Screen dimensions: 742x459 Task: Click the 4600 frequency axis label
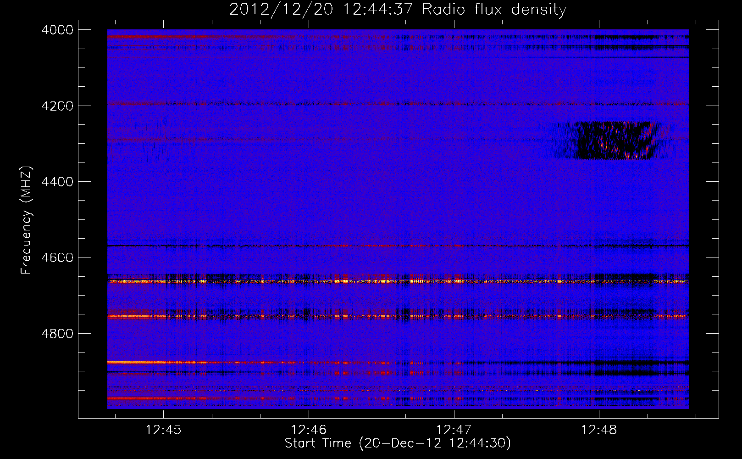click(57, 257)
